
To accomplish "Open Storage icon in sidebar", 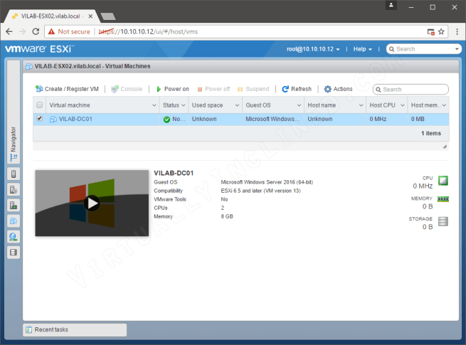I will 14,253.
